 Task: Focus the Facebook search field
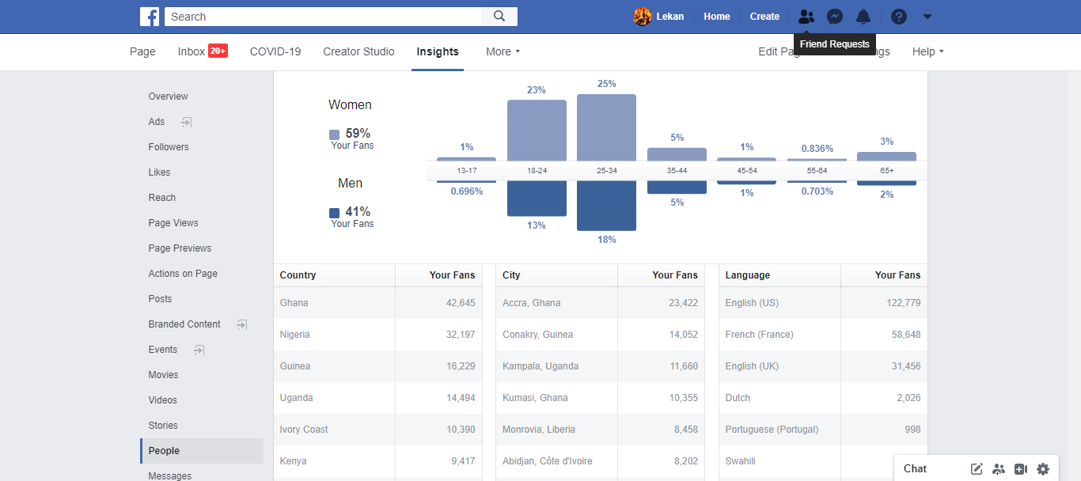tap(323, 17)
